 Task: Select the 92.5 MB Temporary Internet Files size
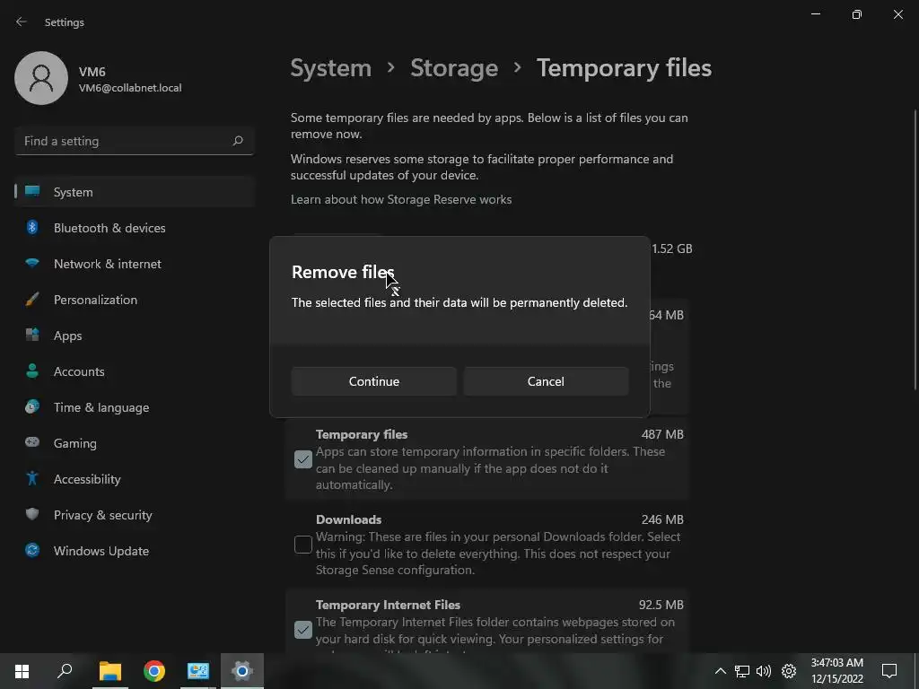[x=661, y=605]
